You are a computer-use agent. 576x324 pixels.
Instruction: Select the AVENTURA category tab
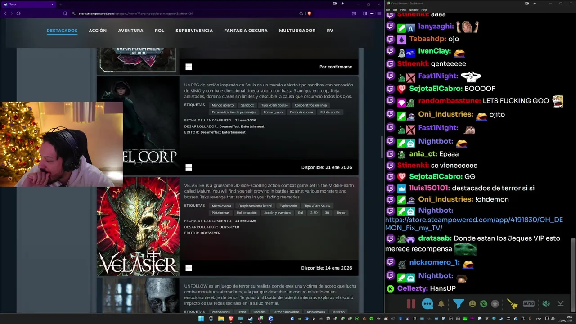(x=130, y=31)
